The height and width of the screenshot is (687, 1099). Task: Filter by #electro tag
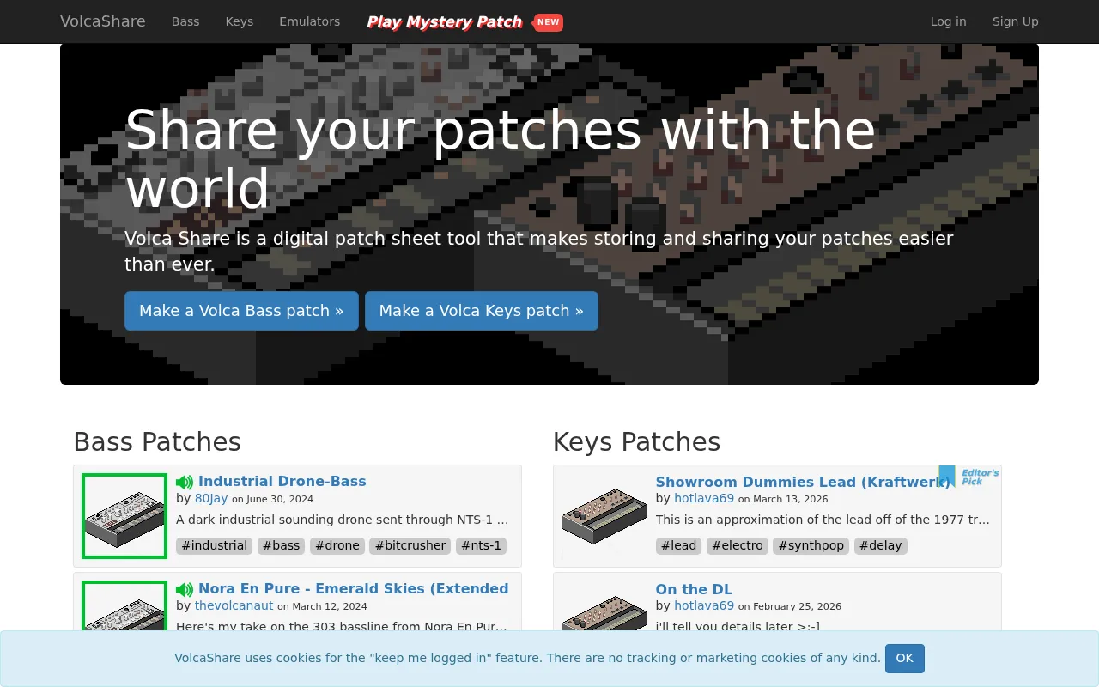click(x=738, y=545)
